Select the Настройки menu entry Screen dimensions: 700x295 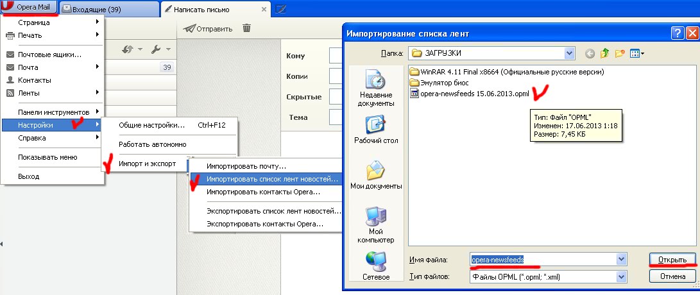pos(52,125)
